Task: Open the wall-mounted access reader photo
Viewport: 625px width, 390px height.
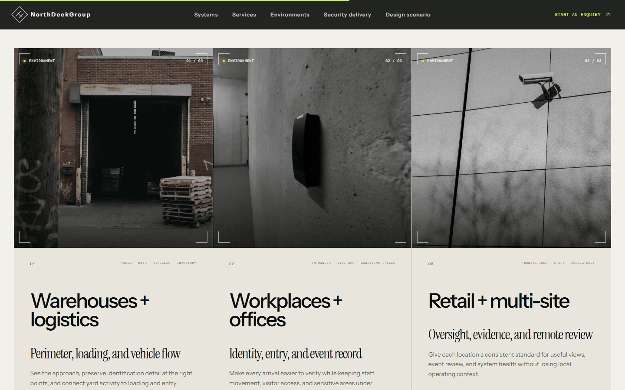Action: pos(312,148)
